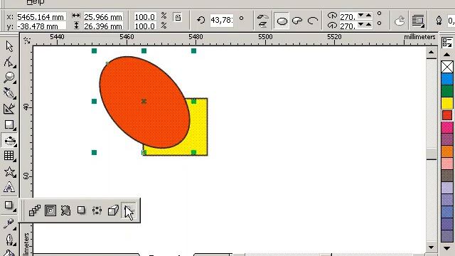This screenshot has width=455, height=256.
Task: Mirror the object horizontally
Action: click(x=263, y=17)
